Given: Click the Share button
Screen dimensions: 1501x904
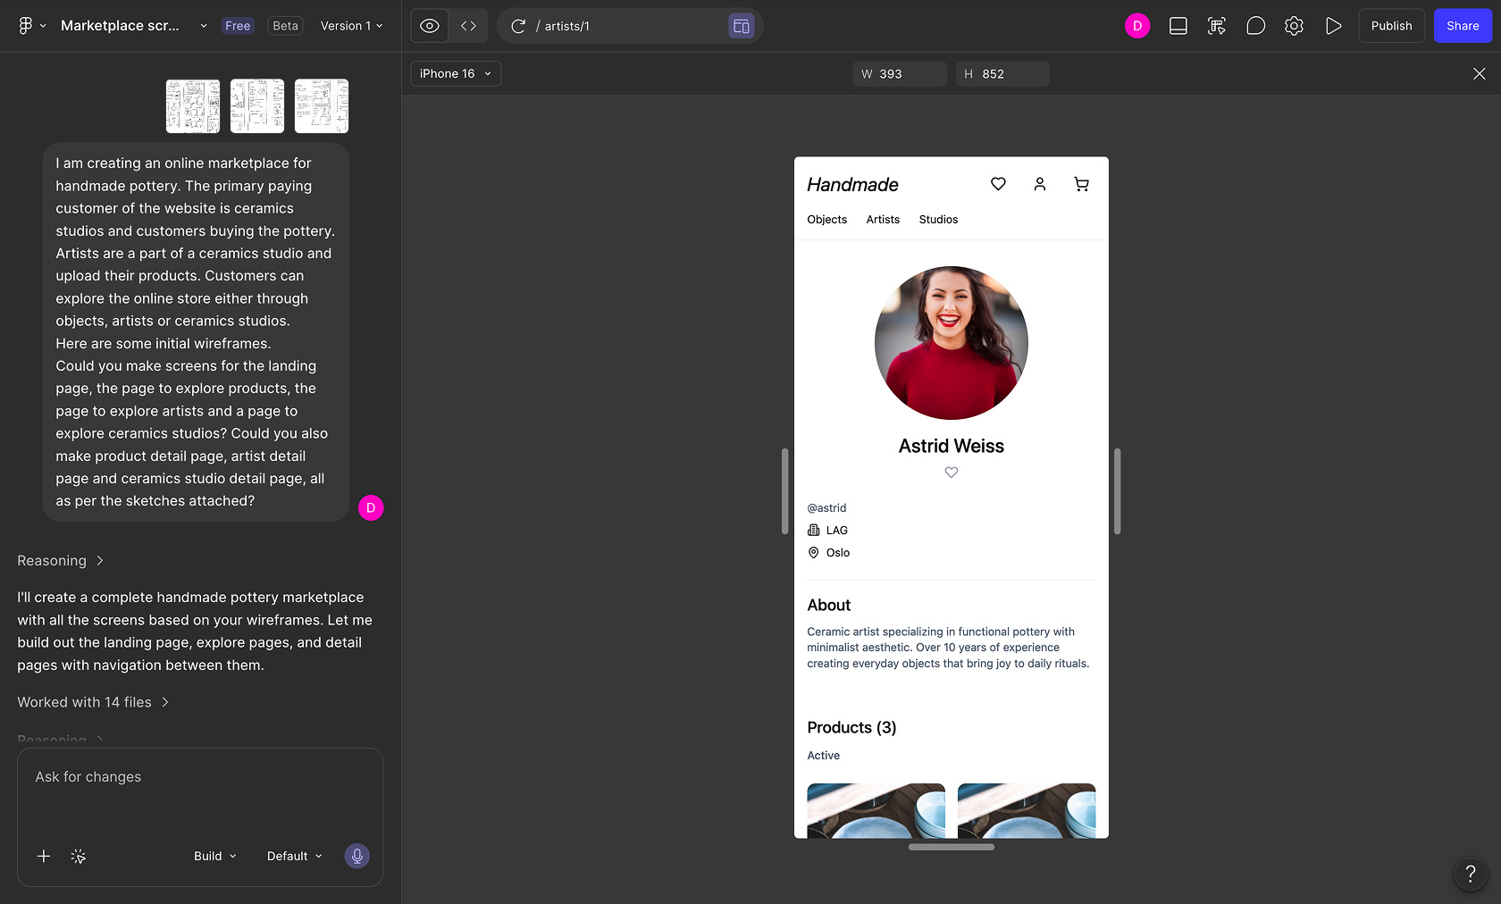Looking at the screenshot, I should click(1463, 26).
